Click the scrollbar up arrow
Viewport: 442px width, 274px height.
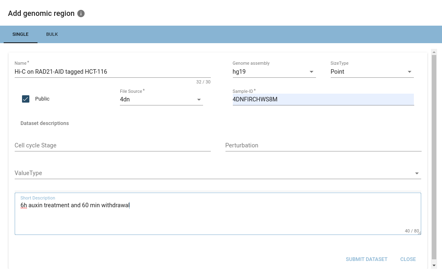pos(434,52)
